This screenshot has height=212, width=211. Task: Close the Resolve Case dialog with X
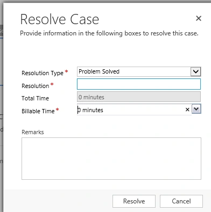tap(199, 18)
